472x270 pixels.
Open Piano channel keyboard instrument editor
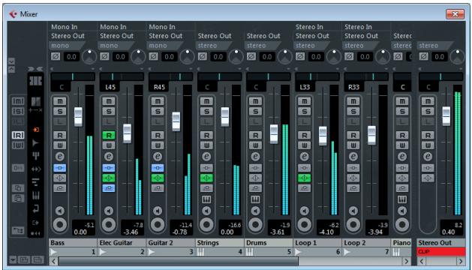(402, 199)
